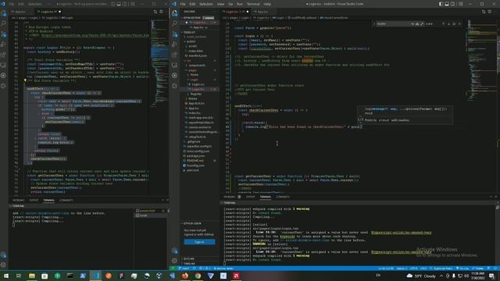Toggle panel visibility in right window title bar
The height and width of the screenshot is (281, 500).
pos(447,4)
